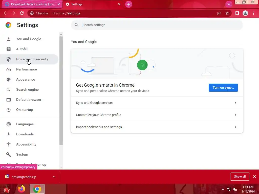
Task: Click the shield icon for Privacy and security
Action: [x=9, y=59]
